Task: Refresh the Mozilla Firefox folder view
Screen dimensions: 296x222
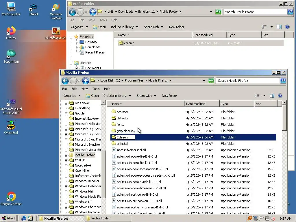Action: (x=211, y=81)
